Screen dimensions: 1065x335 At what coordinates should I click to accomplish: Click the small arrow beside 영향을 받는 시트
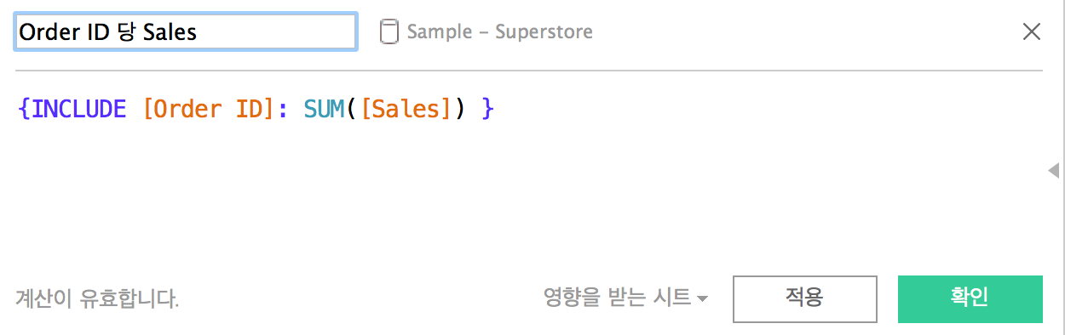(x=702, y=298)
